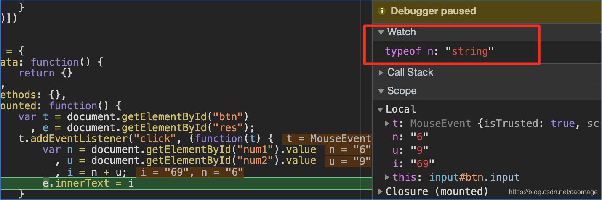Select local variable n value "6"
This screenshot has width=602, height=200.
tap(419, 137)
